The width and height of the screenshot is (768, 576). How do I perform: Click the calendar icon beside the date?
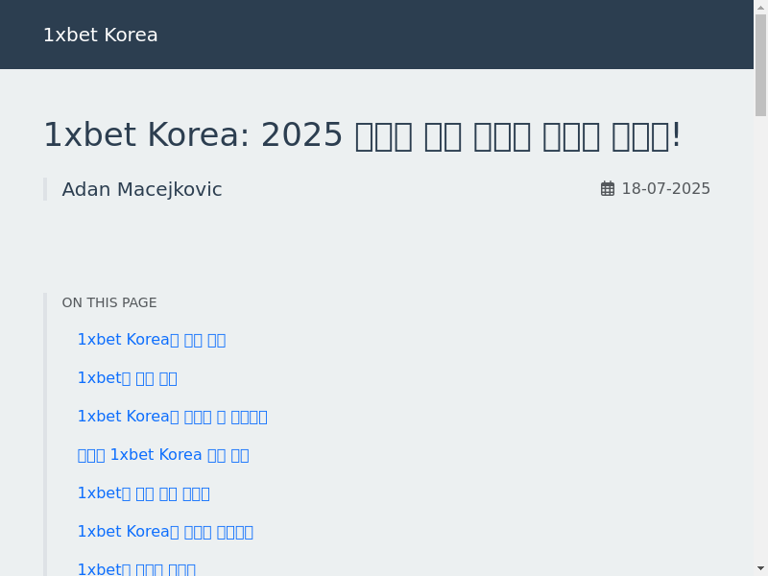click(608, 189)
